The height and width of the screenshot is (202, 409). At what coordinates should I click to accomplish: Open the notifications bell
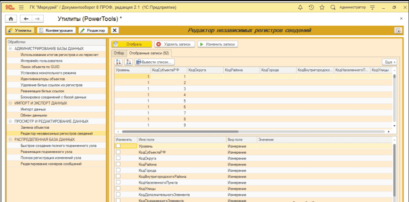click(300, 7)
